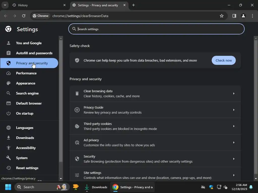The width and height of the screenshot is (258, 193).
Task: Open Performance settings
Action: tap(29, 73)
